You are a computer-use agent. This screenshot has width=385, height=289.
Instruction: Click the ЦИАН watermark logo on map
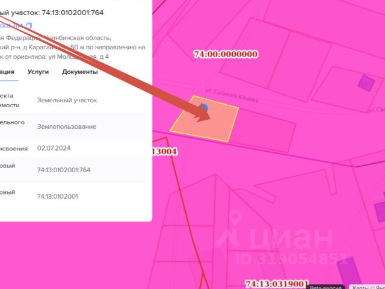point(275,238)
